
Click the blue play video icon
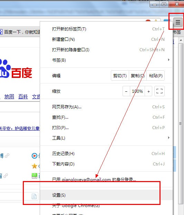35,156
